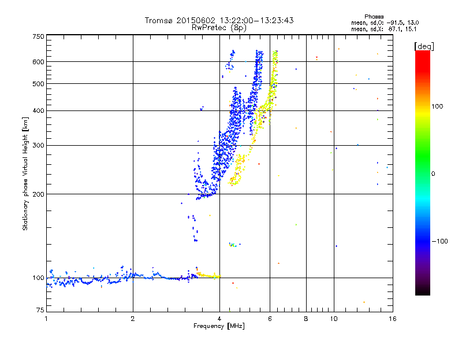Screen dimensions: 462x347
Task: Click the '100' colorbar tick label
Action: 437,106
